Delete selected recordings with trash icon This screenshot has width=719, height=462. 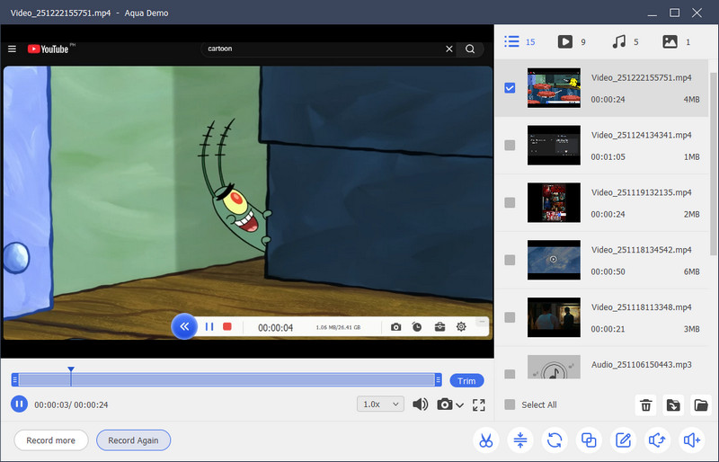pyautogui.click(x=645, y=405)
